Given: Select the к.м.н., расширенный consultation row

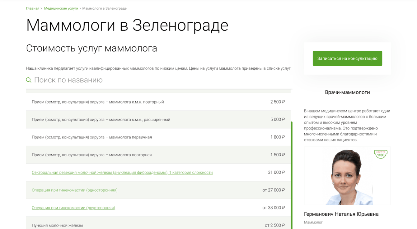Looking at the screenshot, I should coord(101,120).
